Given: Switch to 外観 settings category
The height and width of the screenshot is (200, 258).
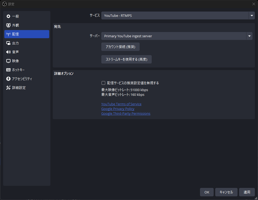Looking at the screenshot, I should (27, 25).
